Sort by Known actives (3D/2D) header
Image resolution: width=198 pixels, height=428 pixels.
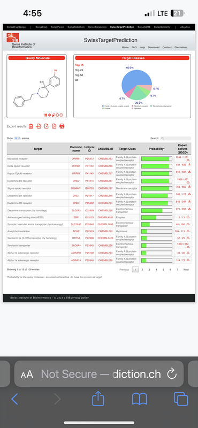(182, 149)
